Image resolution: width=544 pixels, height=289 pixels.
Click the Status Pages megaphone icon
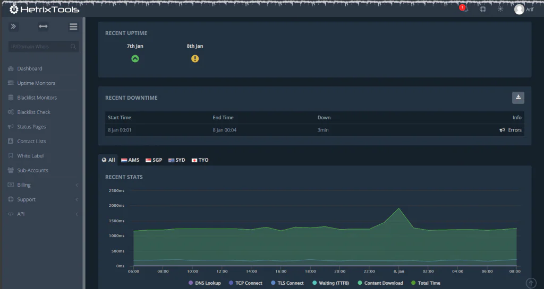[11, 127]
